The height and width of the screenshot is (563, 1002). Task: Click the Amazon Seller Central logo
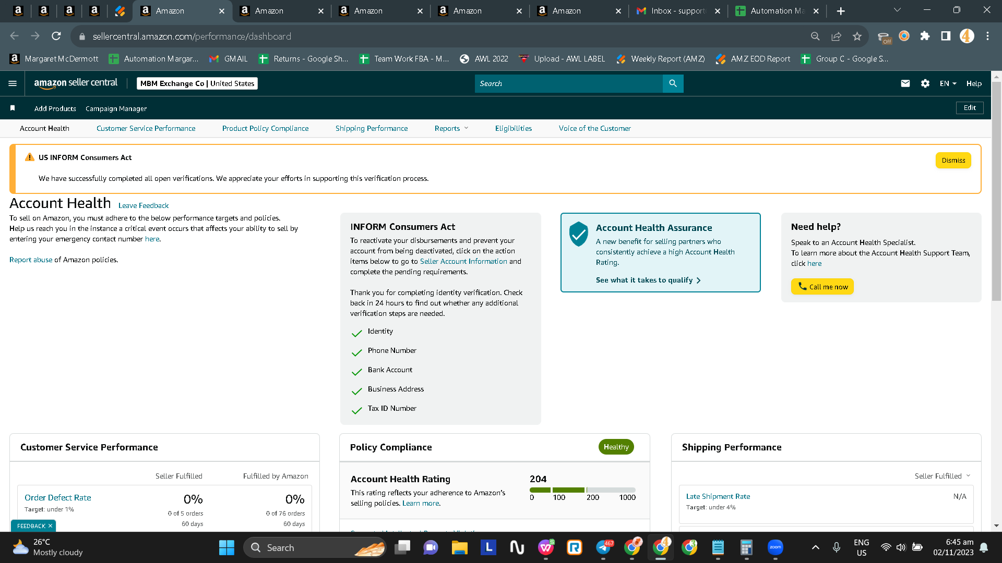click(76, 83)
